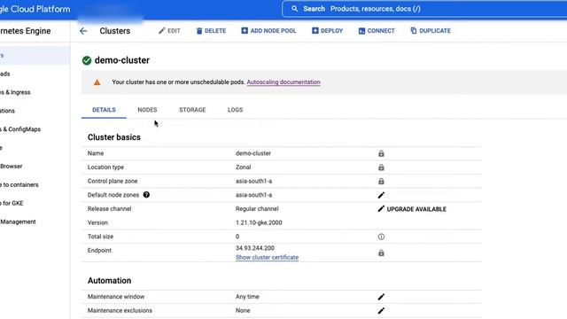Click the search magnifier icon
This screenshot has width=567, height=319.
click(295, 9)
